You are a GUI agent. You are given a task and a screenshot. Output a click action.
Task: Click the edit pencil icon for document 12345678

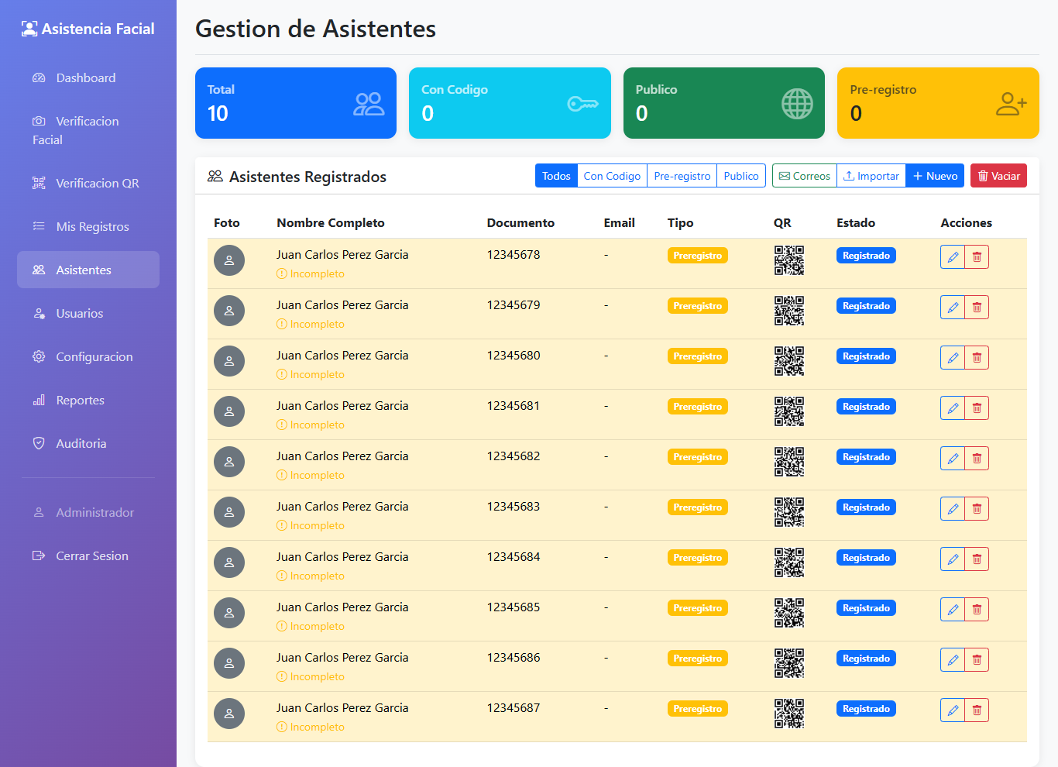coord(953,257)
